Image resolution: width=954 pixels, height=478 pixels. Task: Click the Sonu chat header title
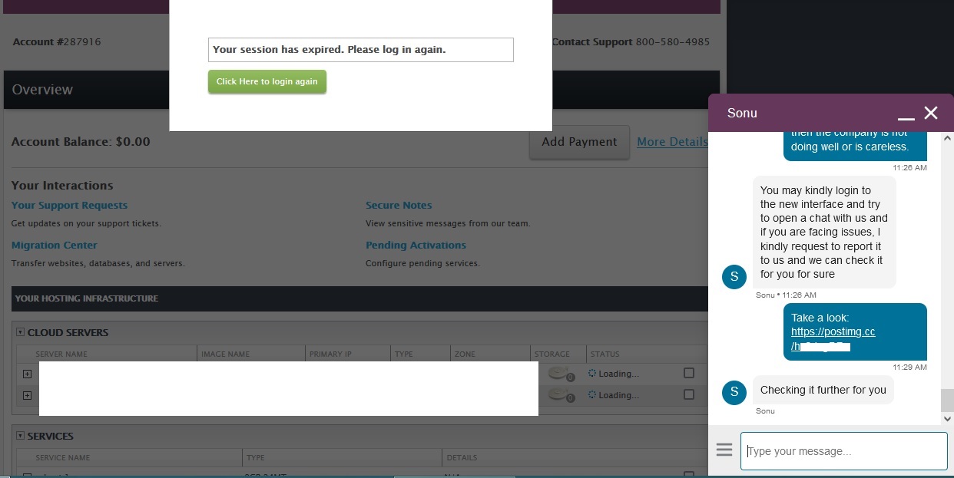click(x=743, y=113)
